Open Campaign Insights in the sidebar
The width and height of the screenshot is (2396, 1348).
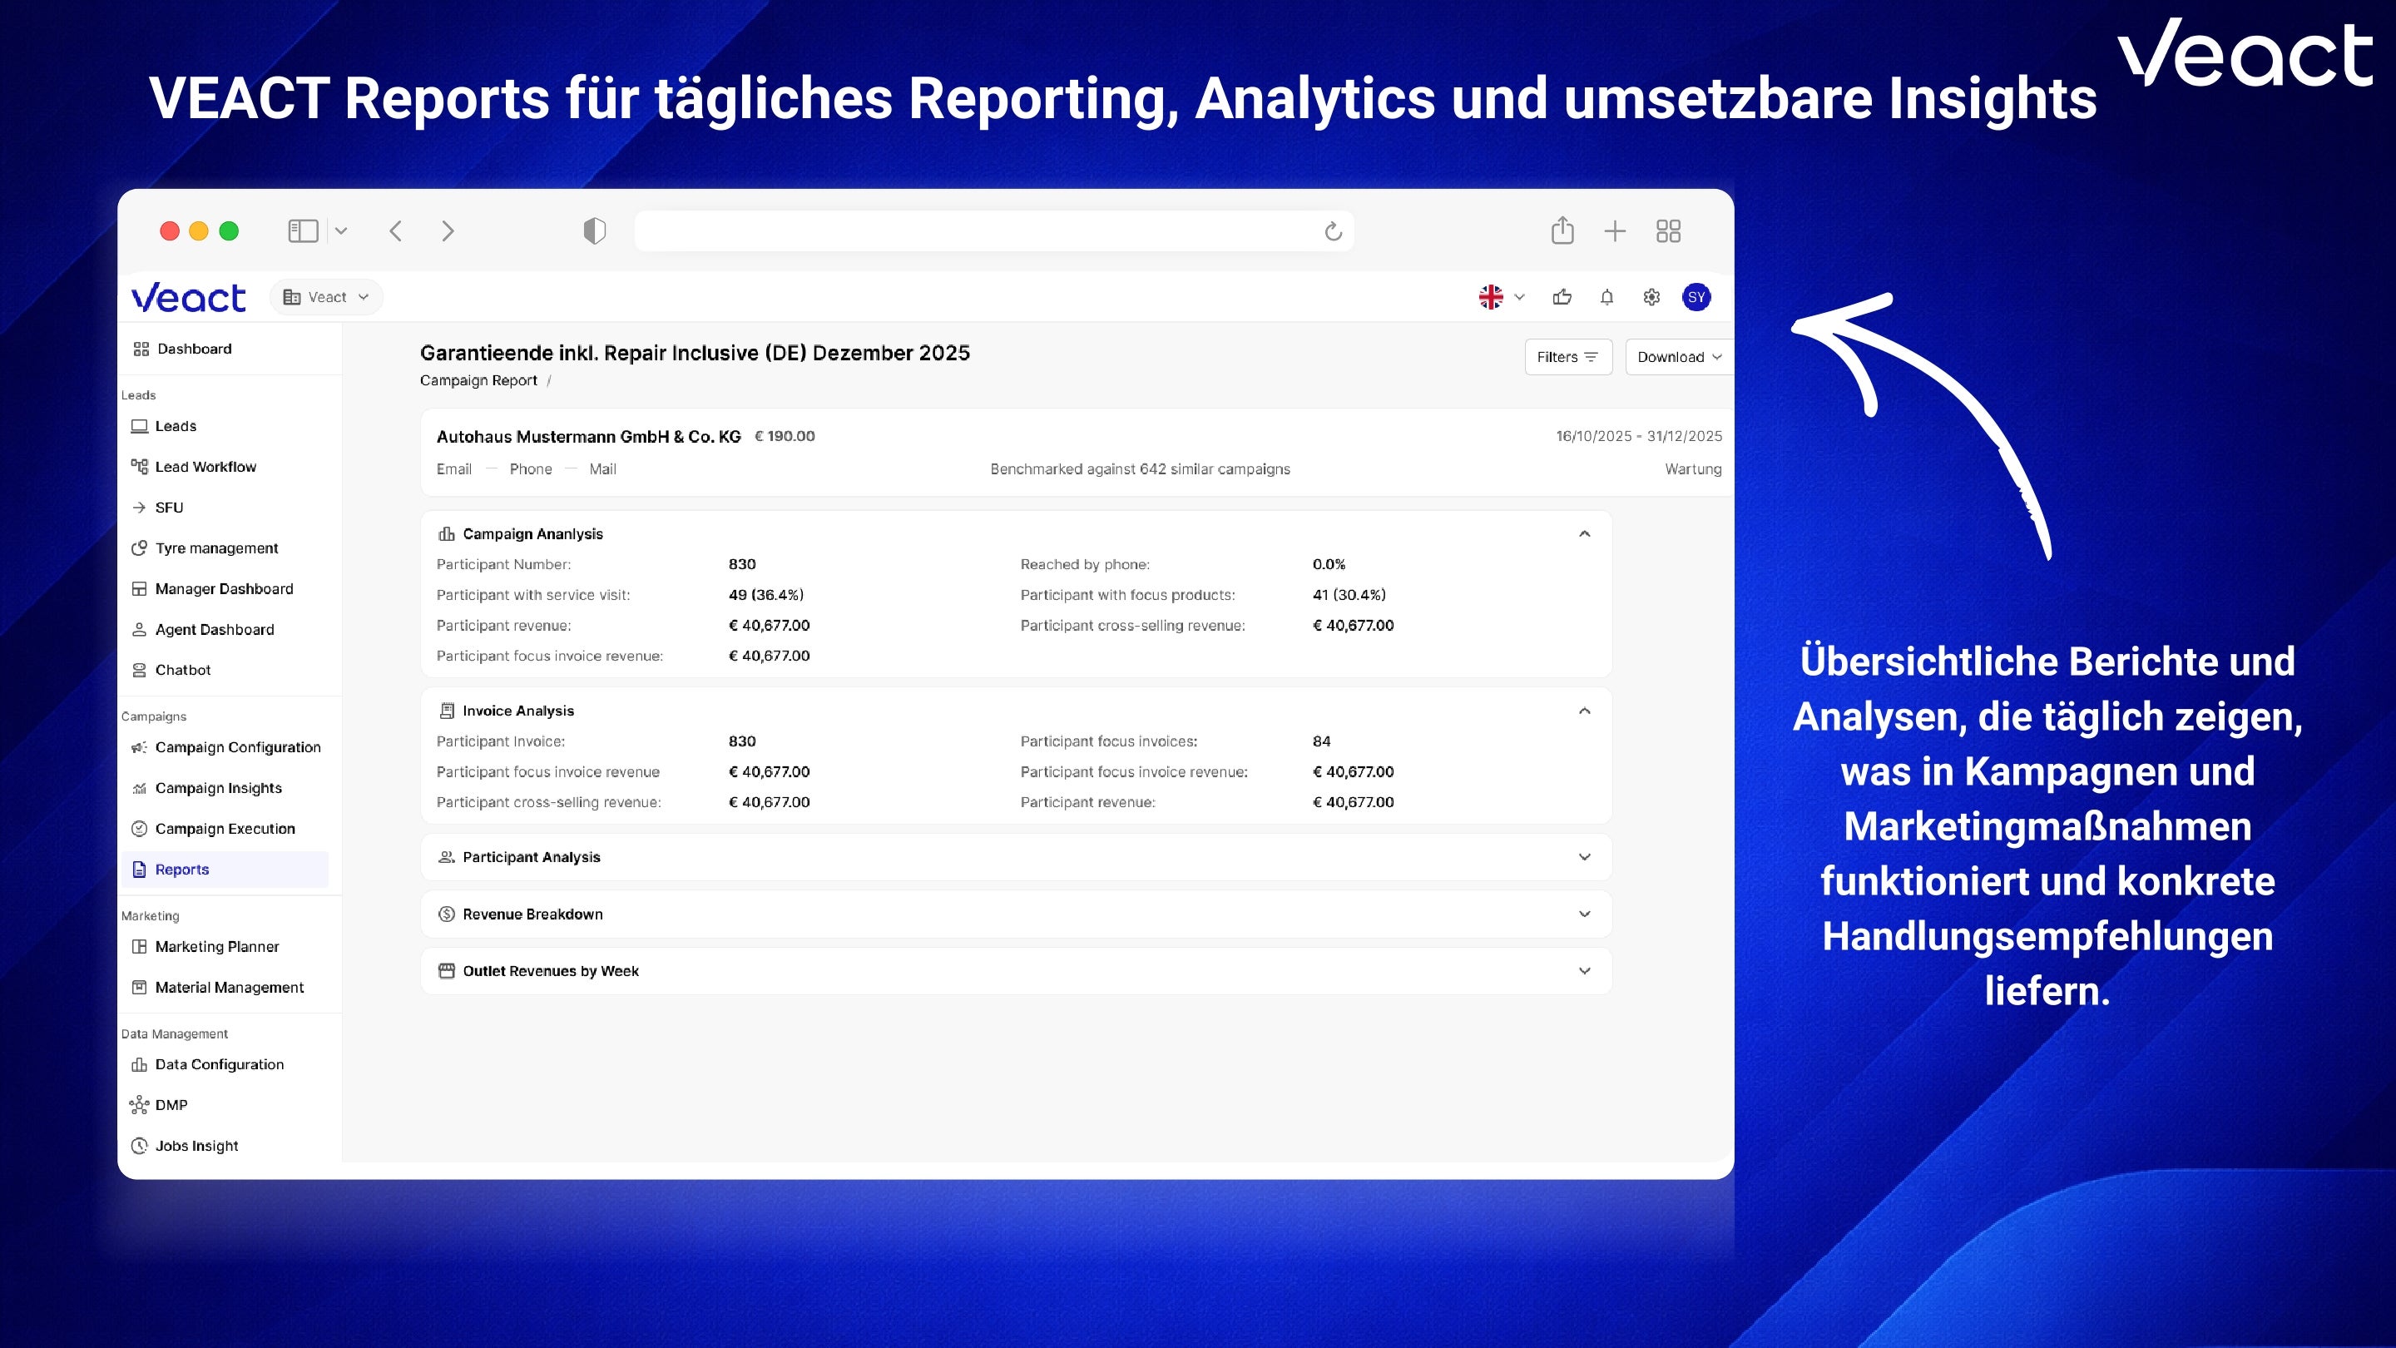click(218, 788)
